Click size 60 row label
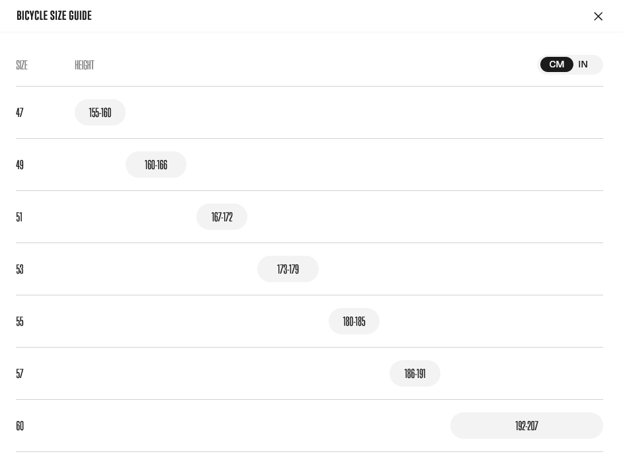Image resolution: width=623 pixels, height=454 pixels. (x=20, y=426)
